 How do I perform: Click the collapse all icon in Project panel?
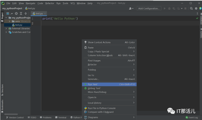click(26, 13)
